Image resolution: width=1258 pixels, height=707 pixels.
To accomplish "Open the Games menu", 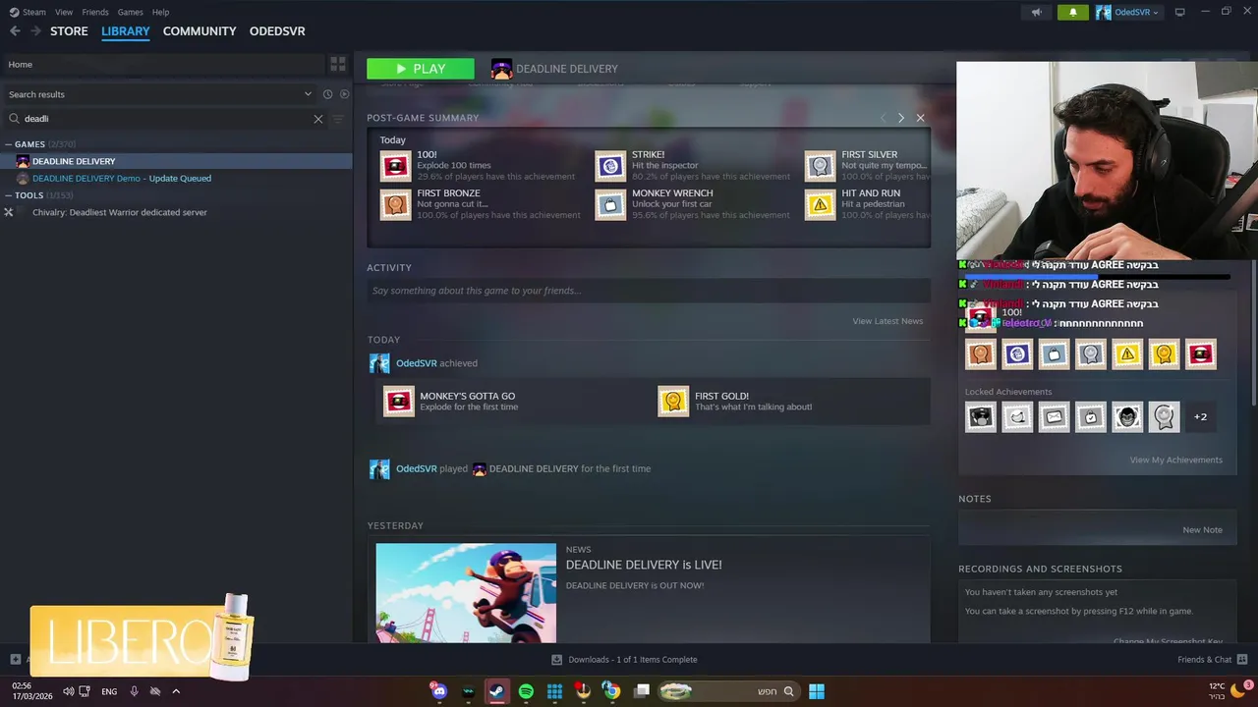I will tap(130, 12).
